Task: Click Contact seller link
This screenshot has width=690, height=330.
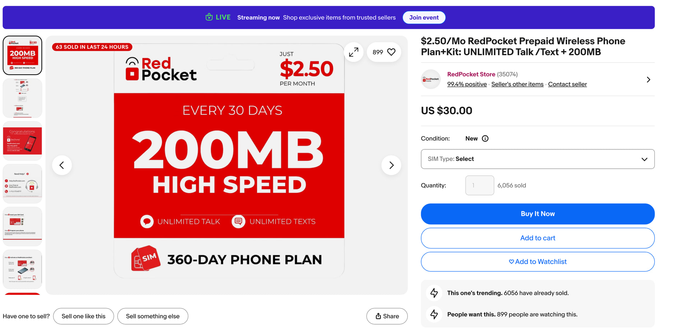Action: pos(567,84)
